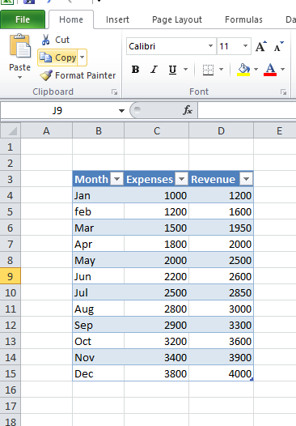Click the Grow Font icon
The width and height of the screenshot is (296, 426).
tap(261, 46)
